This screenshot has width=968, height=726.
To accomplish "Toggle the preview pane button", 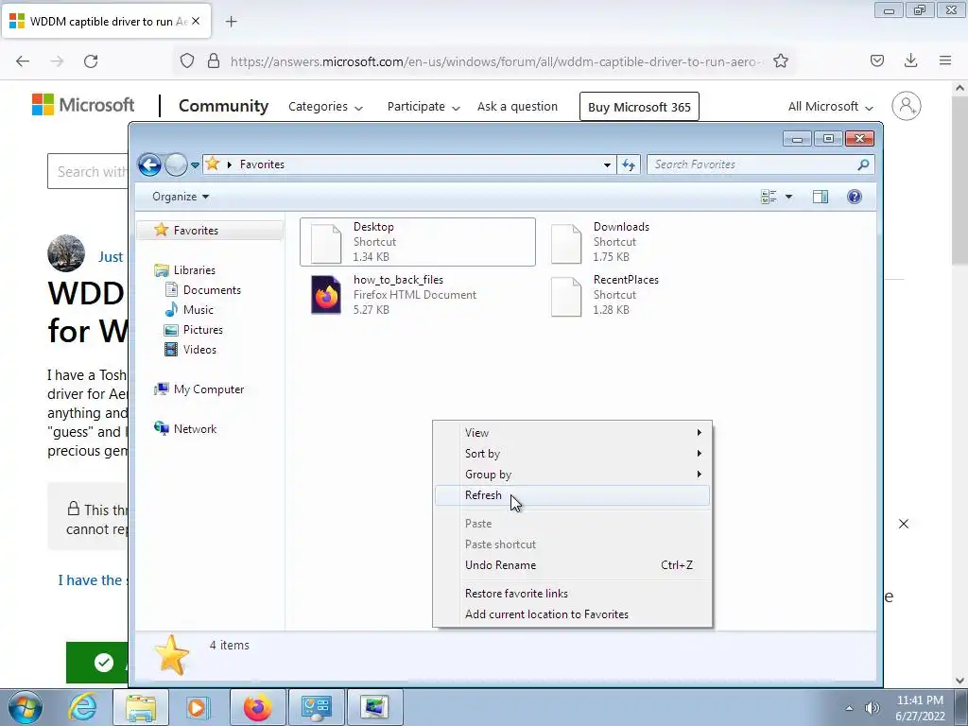I will click(821, 197).
